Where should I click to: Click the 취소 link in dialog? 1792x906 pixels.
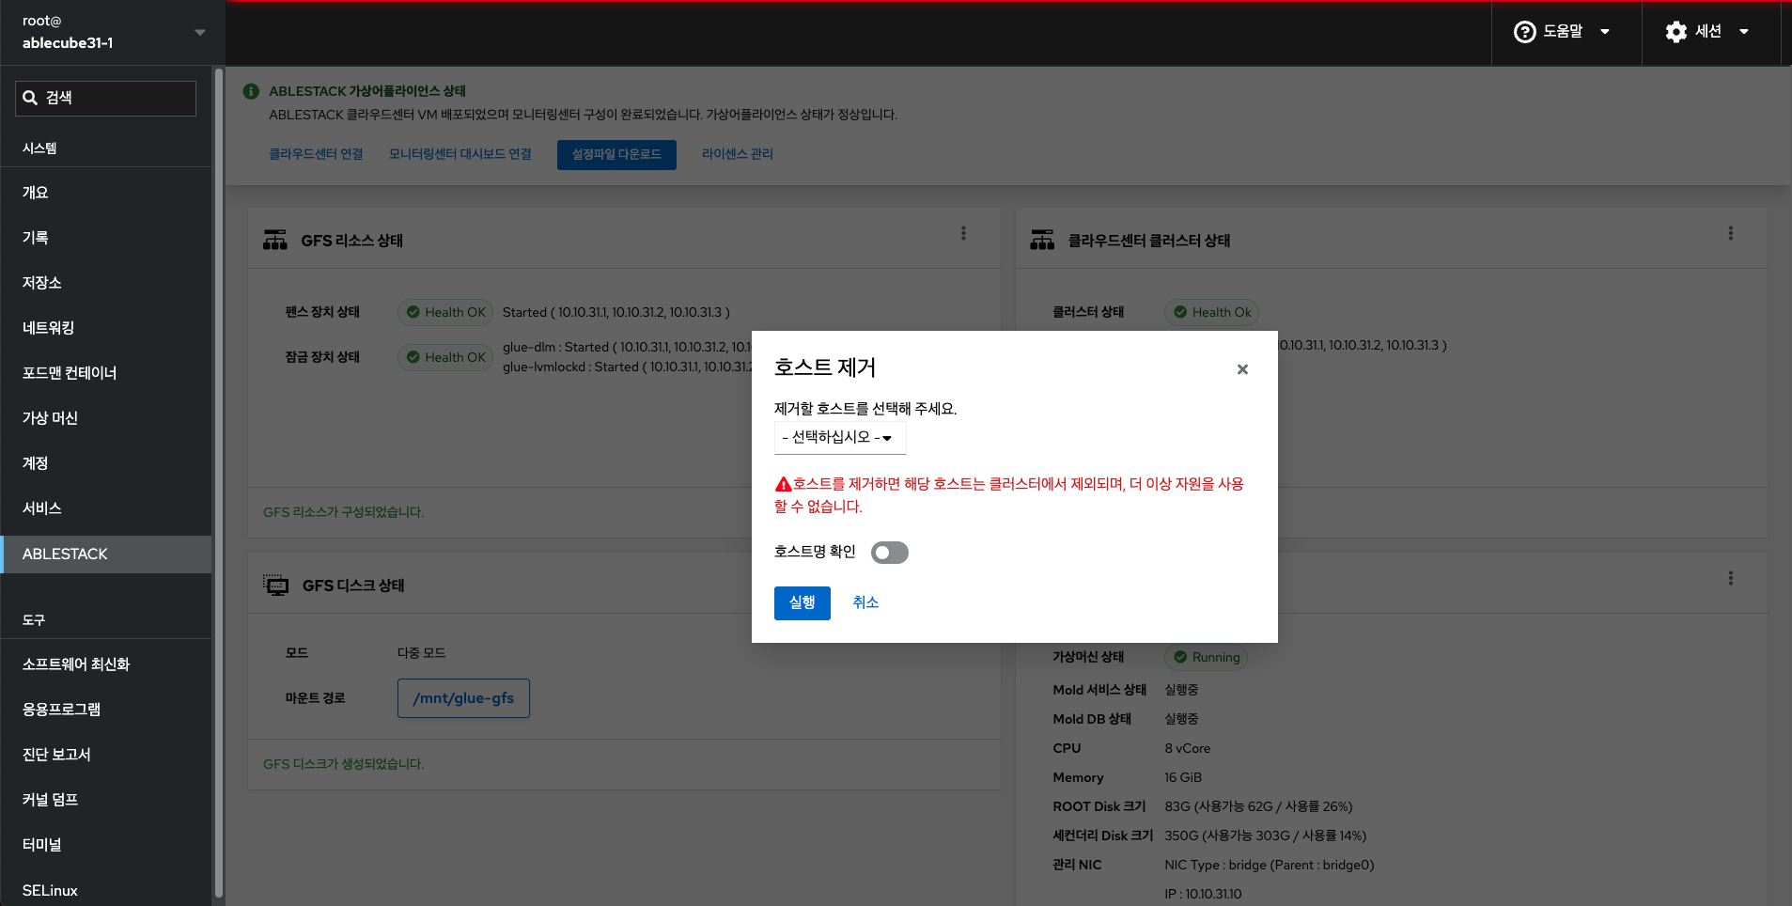865,603
